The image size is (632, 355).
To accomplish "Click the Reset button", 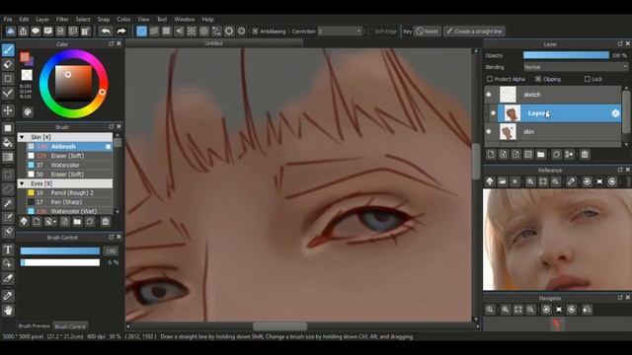I will 427,32.
